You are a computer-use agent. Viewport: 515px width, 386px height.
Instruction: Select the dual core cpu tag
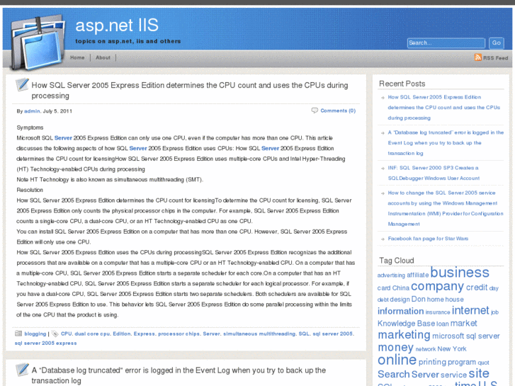tap(92, 334)
